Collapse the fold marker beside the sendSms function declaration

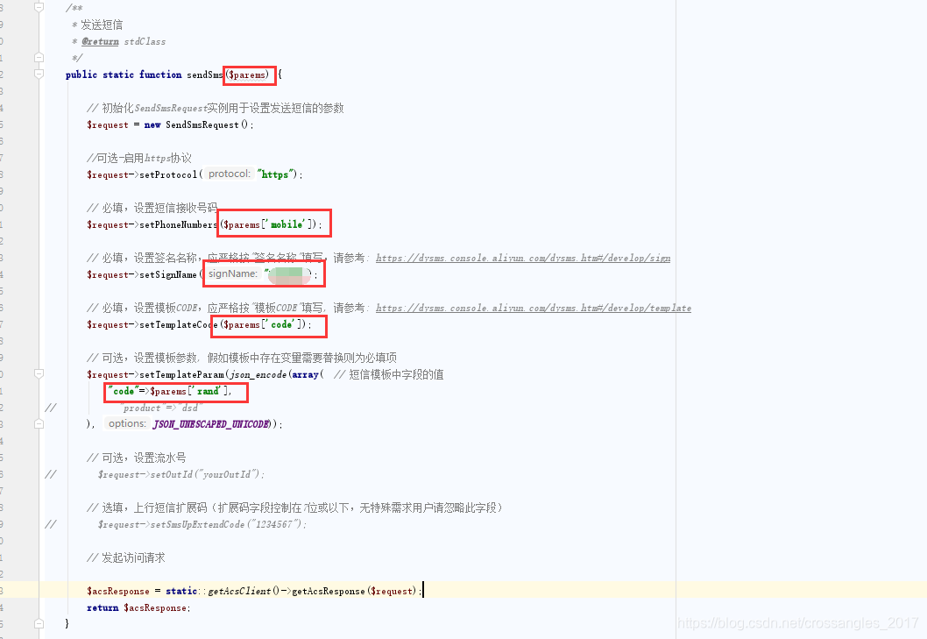tap(39, 74)
